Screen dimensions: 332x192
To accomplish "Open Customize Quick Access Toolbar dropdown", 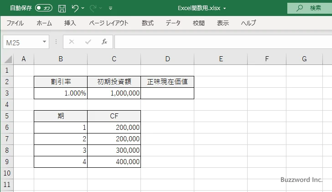I will coord(110,8).
